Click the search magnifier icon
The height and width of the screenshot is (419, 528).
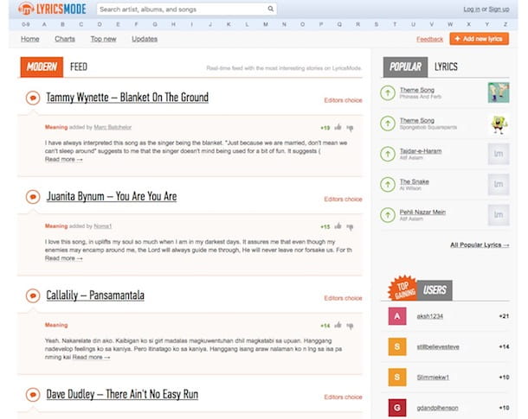(270, 9)
